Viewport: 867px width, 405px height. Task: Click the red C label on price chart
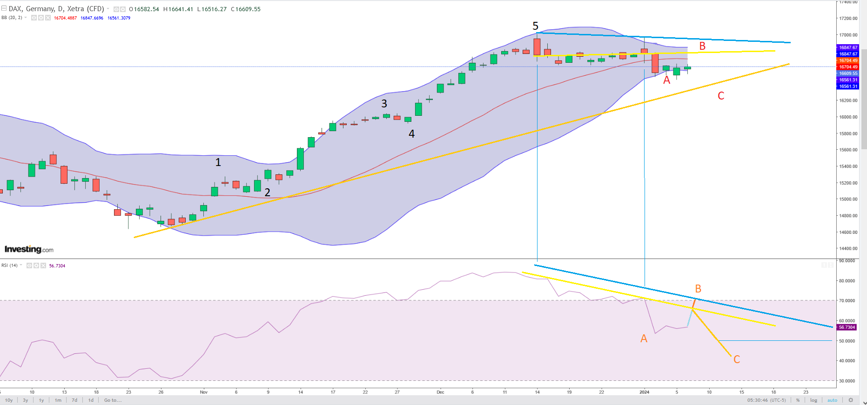click(x=721, y=96)
